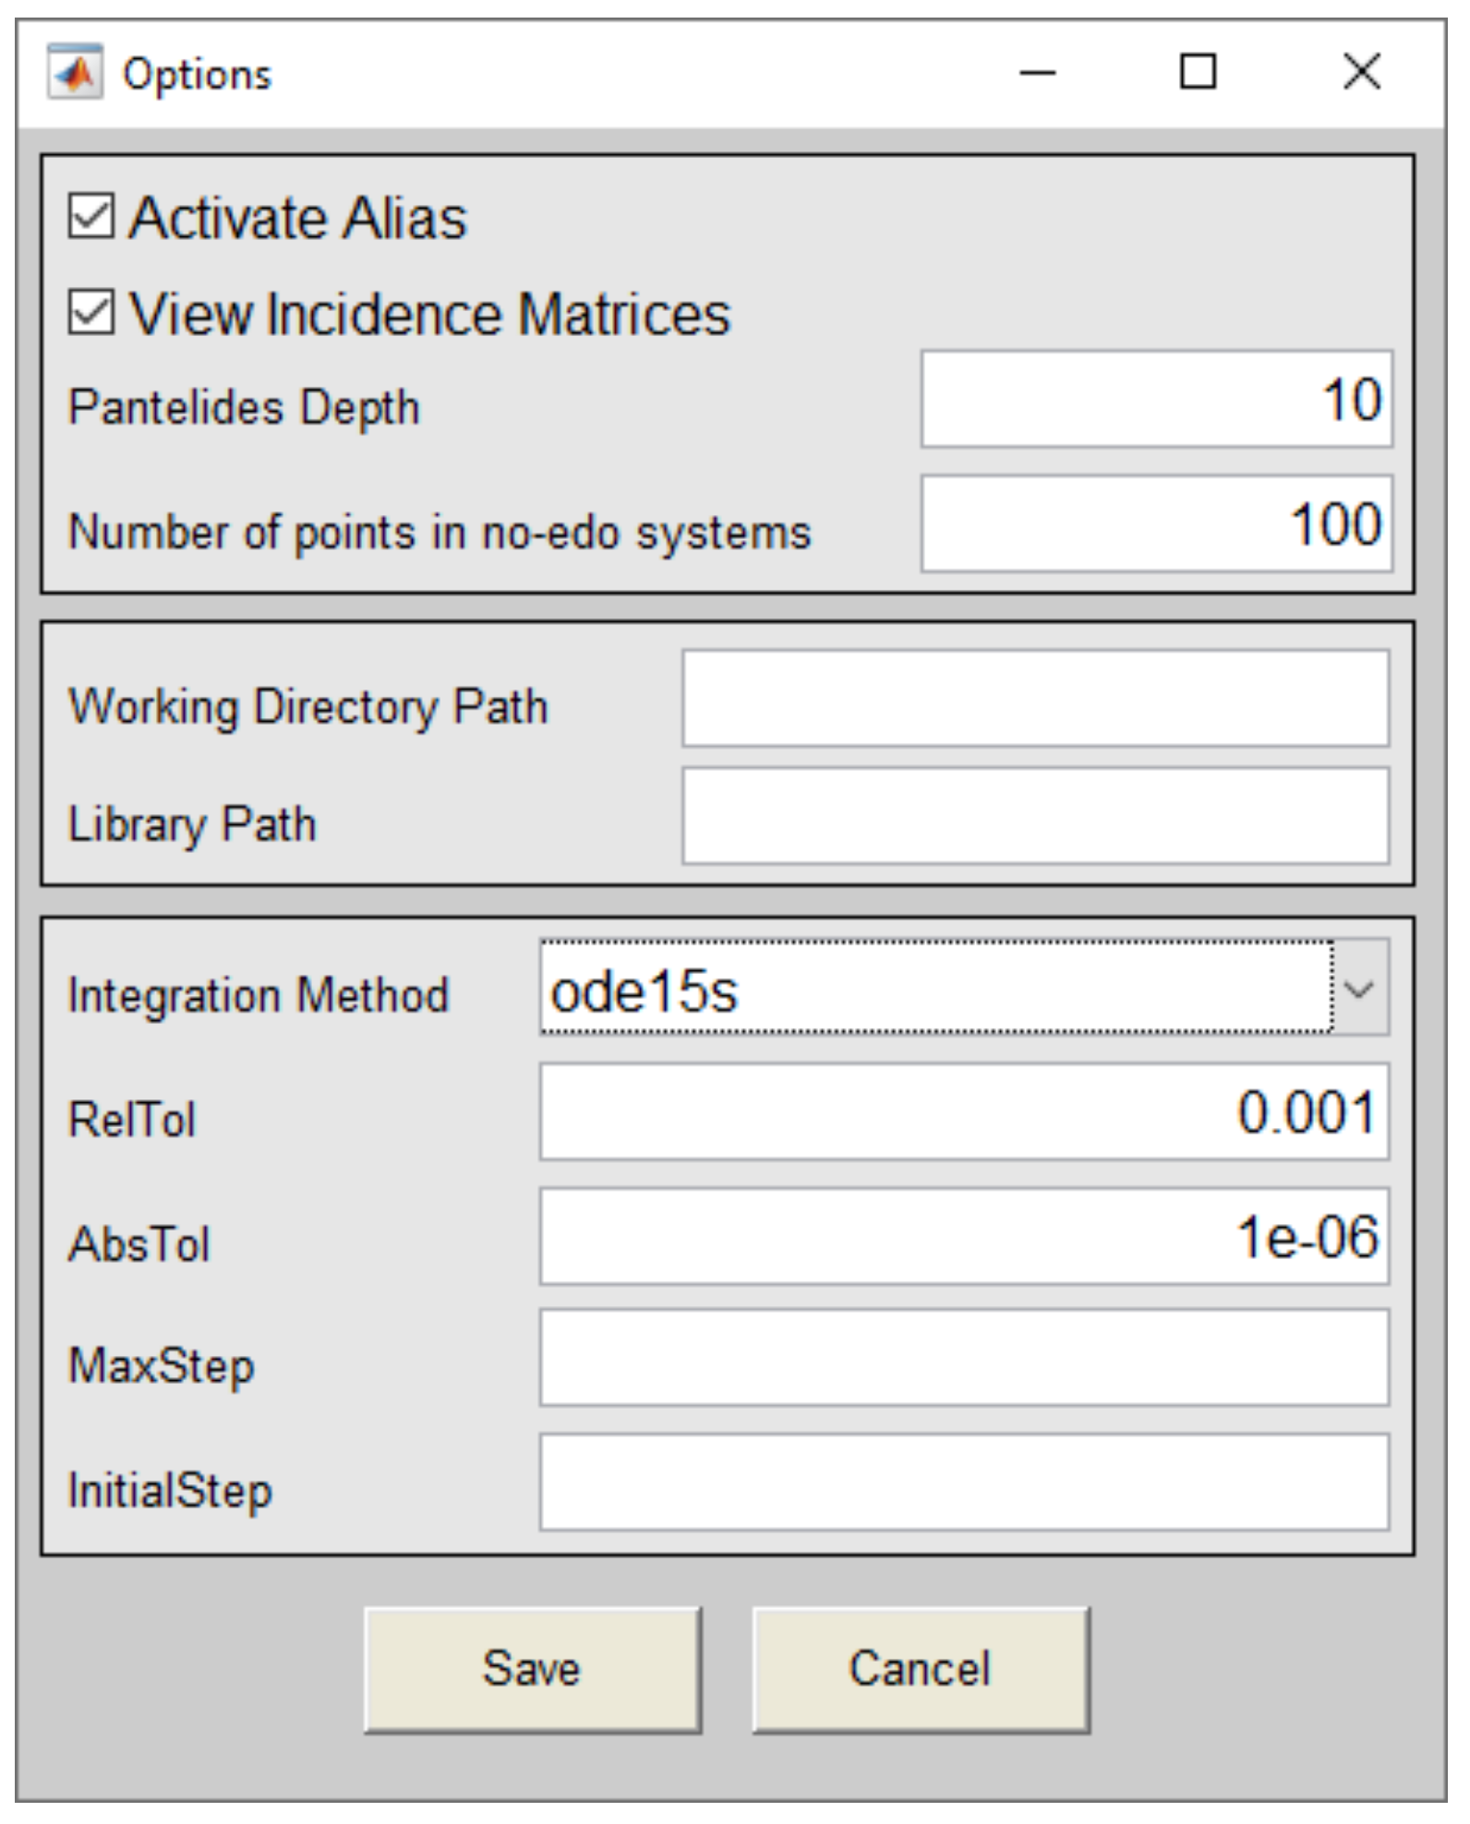1470x1824 pixels.
Task: Click the MaxStep input box
Action: click(x=964, y=1358)
